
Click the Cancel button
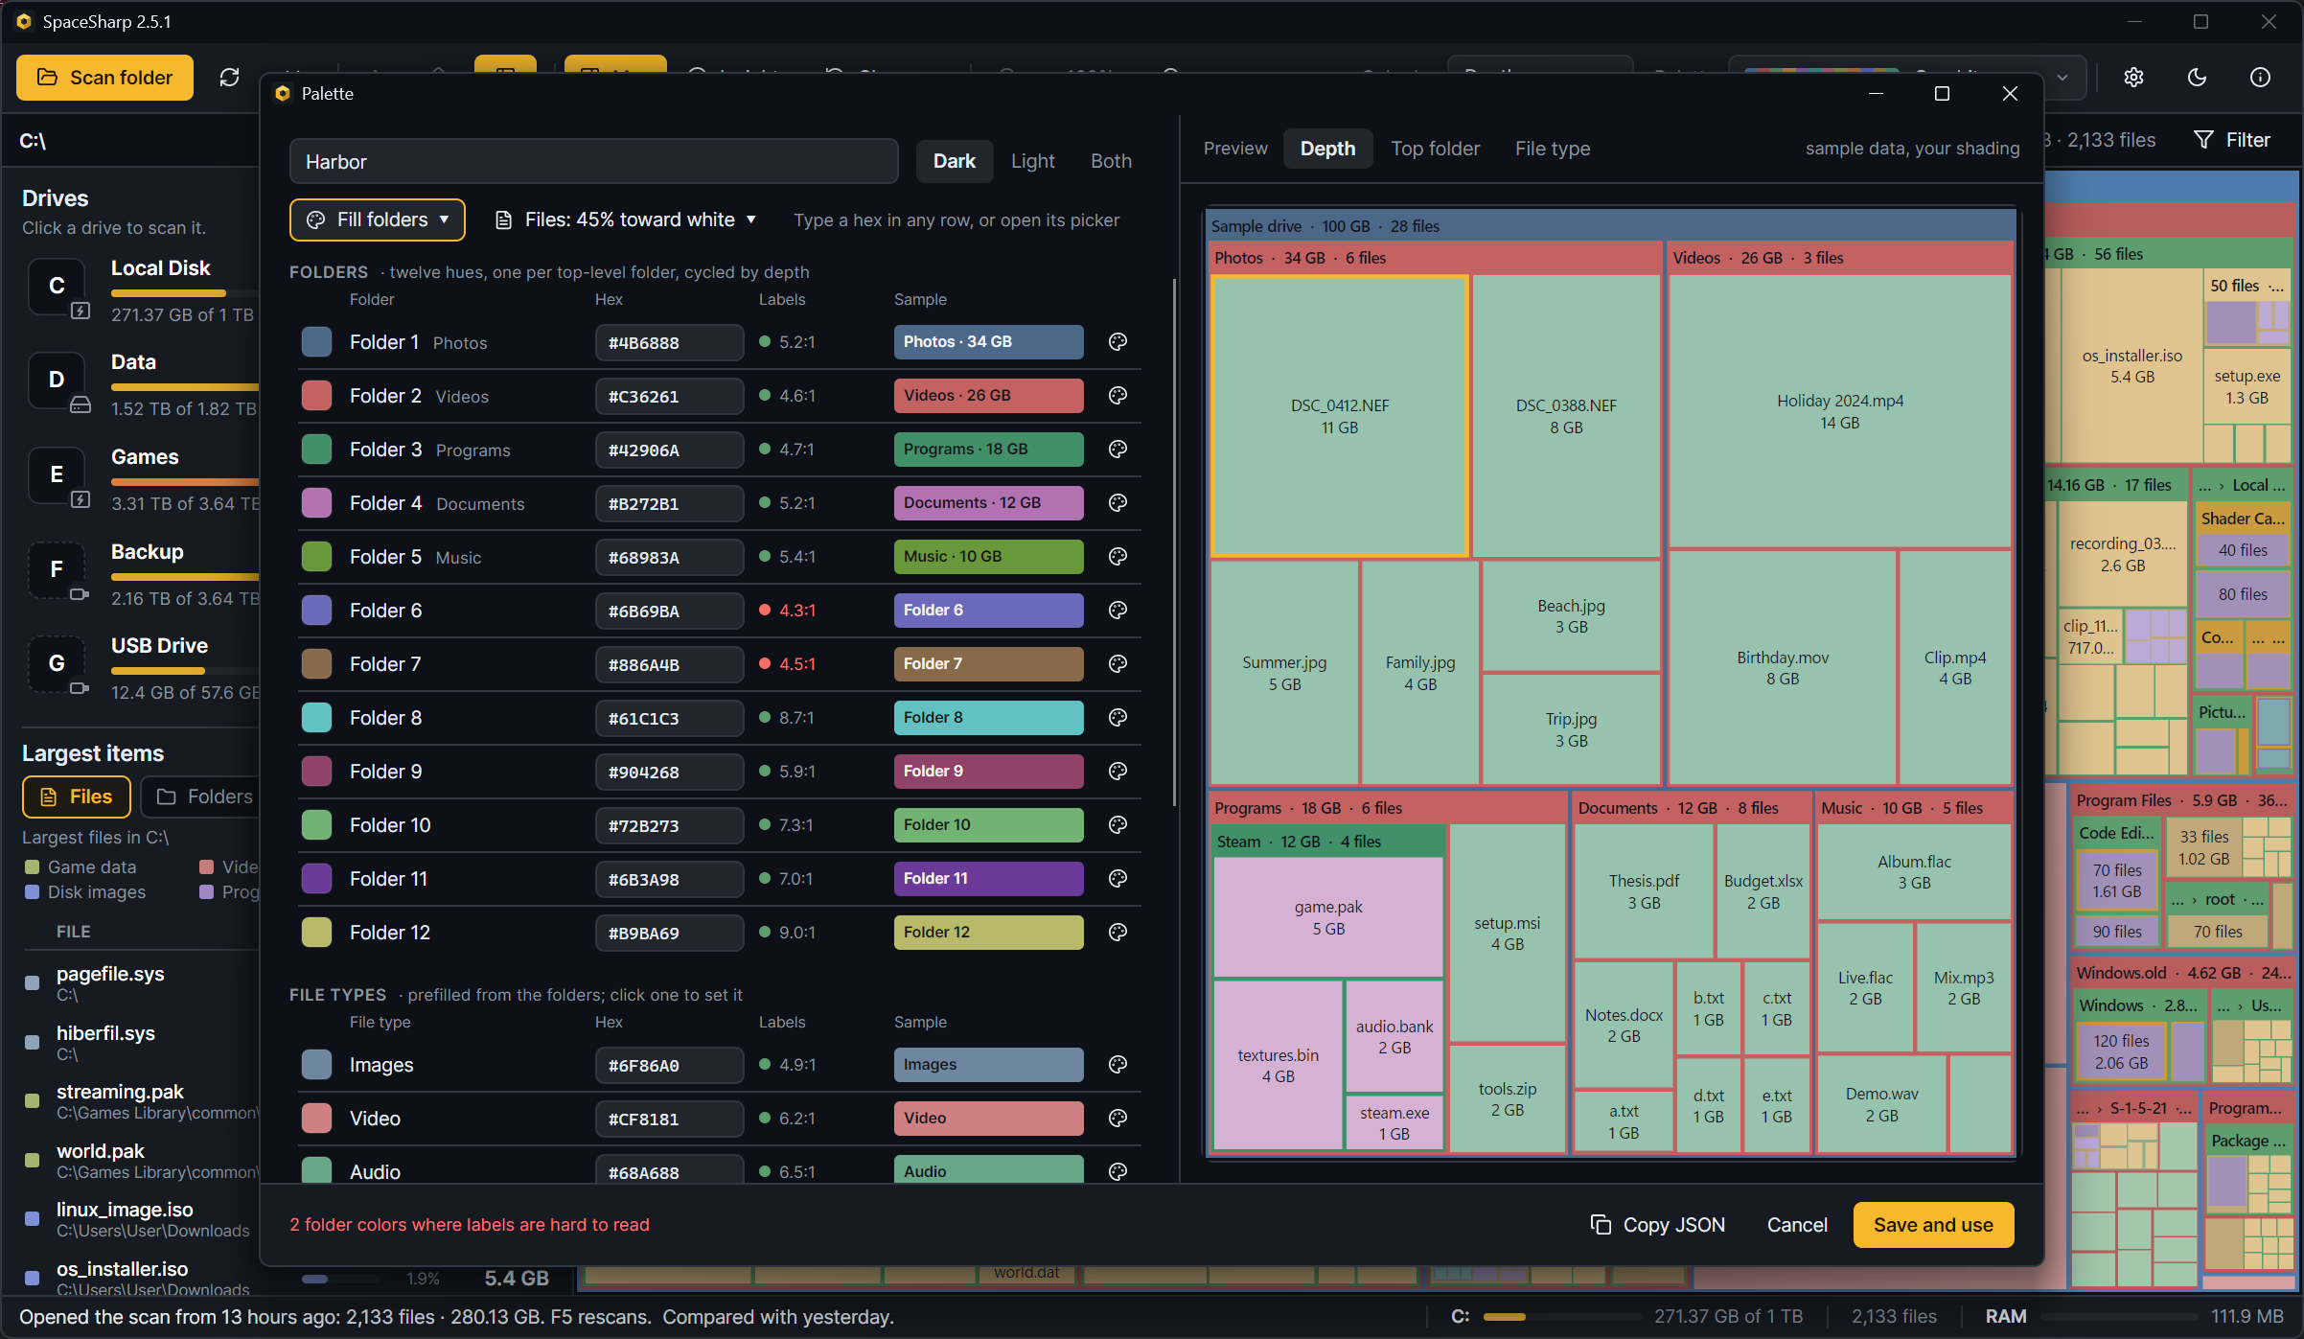1797,1225
